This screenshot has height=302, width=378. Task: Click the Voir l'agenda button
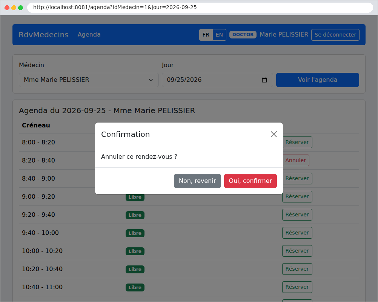click(318, 80)
